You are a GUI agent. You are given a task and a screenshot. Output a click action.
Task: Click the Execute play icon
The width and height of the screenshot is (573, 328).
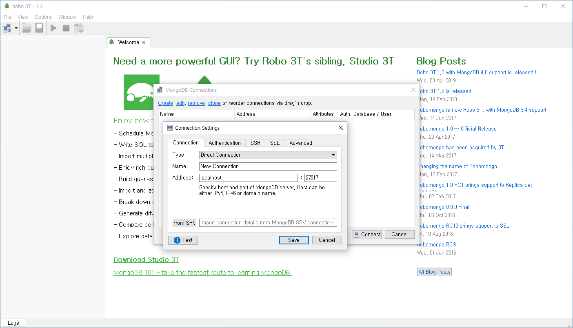(53, 28)
